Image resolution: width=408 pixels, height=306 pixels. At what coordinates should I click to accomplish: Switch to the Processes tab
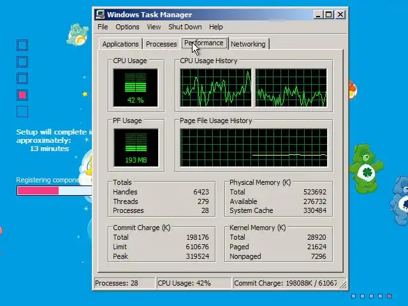coord(161,44)
